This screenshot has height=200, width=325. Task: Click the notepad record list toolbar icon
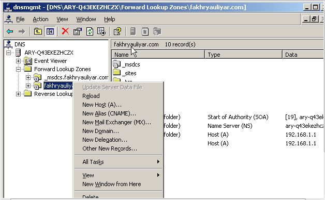[x=145, y=31]
